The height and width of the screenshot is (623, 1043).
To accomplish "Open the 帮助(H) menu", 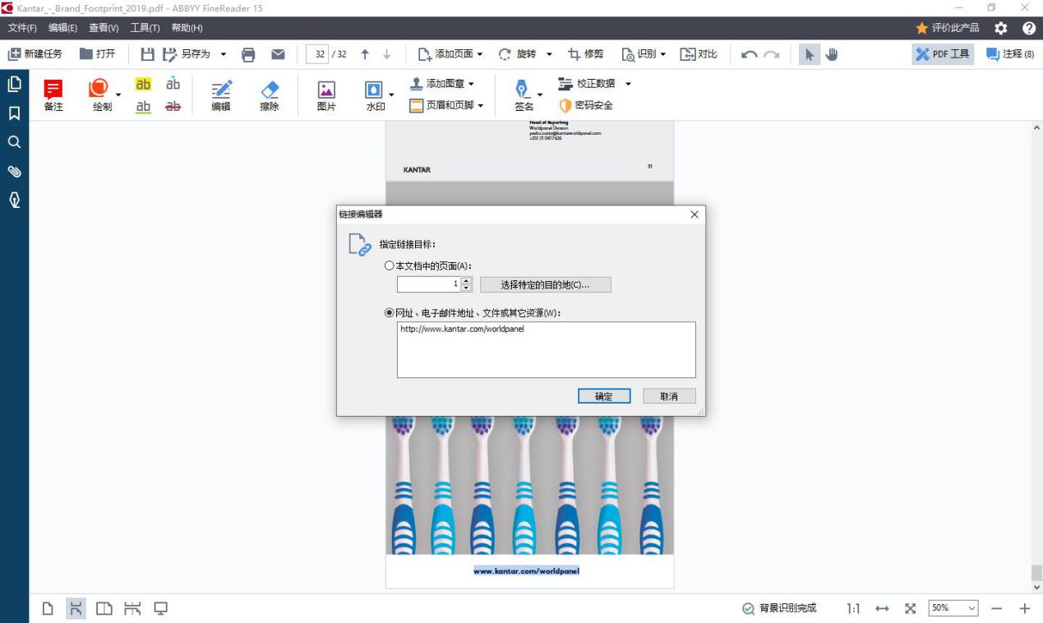I will point(187,28).
